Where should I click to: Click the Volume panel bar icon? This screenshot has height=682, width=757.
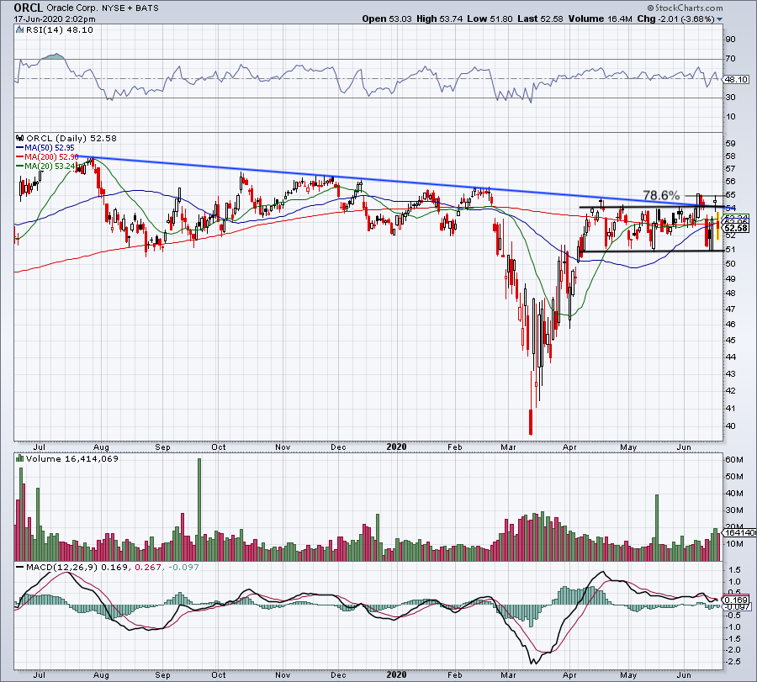(x=20, y=458)
